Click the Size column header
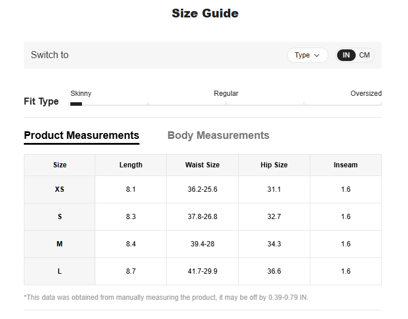The height and width of the screenshot is (319, 408). click(60, 165)
